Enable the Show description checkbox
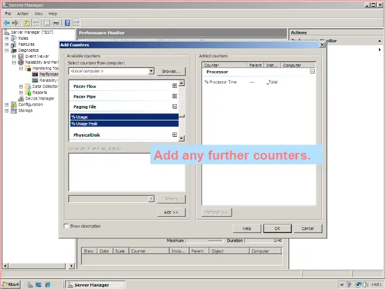The height and width of the screenshot is (289, 385). coord(66,226)
